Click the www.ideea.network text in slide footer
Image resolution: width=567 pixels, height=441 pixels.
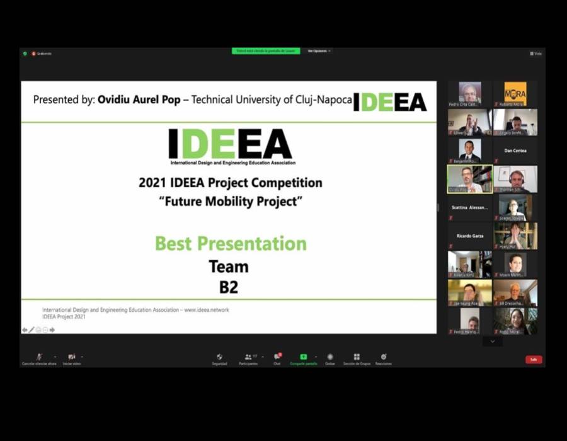[x=207, y=310]
